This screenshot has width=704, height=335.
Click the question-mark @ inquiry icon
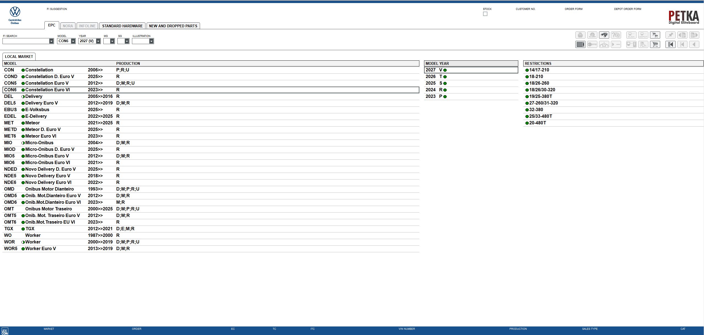click(x=616, y=35)
